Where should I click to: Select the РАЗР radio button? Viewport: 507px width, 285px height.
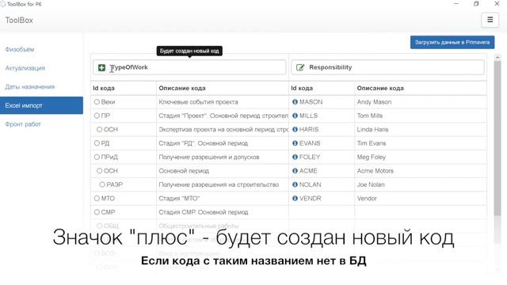(x=102, y=184)
